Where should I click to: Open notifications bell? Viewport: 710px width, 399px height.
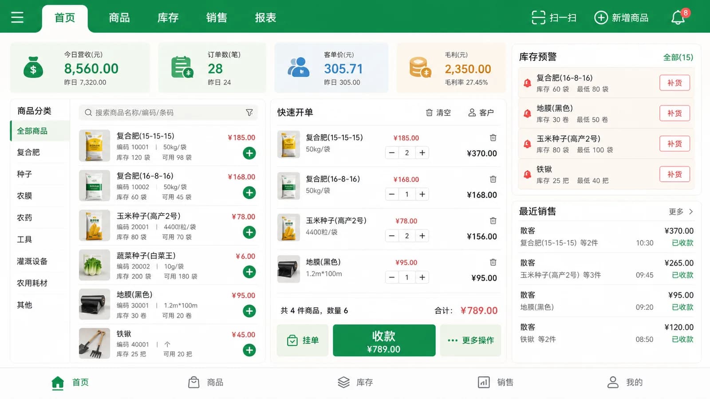pos(678,17)
